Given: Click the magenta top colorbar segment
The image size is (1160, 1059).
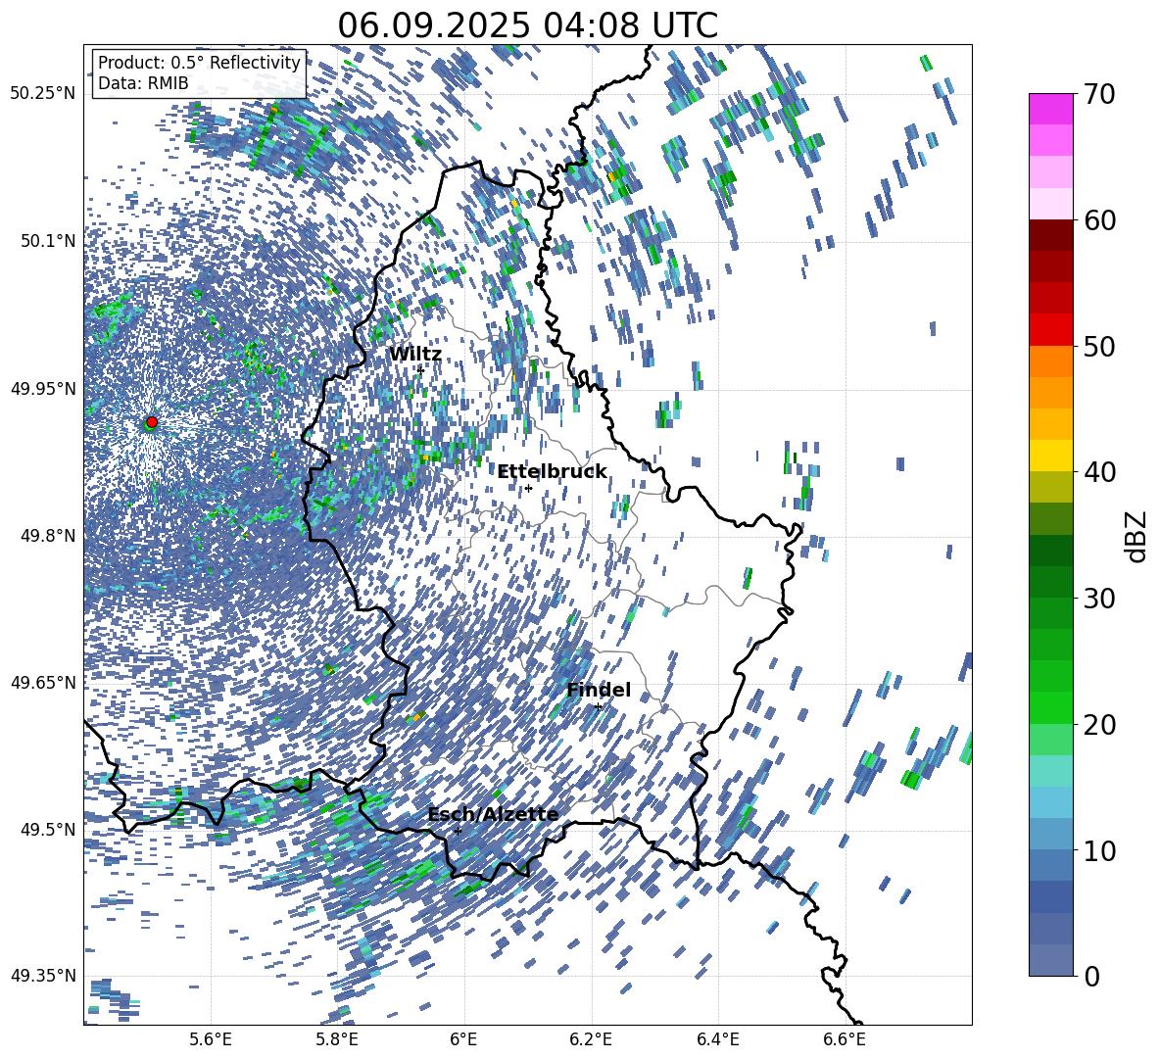Looking at the screenshot, I should [x=1050, y=109].
